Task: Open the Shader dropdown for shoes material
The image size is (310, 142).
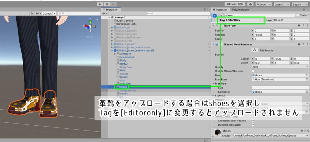Action: click(x=270, y=136)
